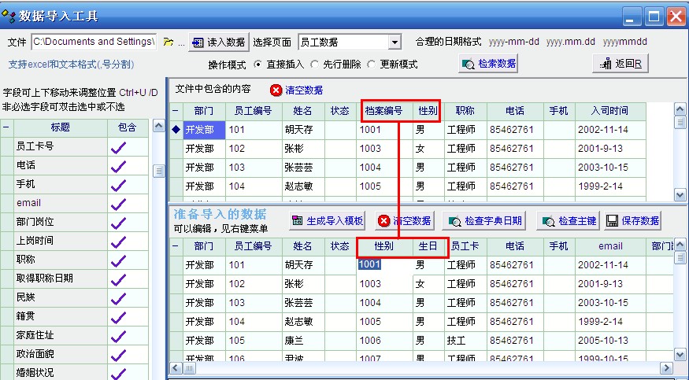Toggle the checkmark for 员工卡号 field

pos(118,146)
